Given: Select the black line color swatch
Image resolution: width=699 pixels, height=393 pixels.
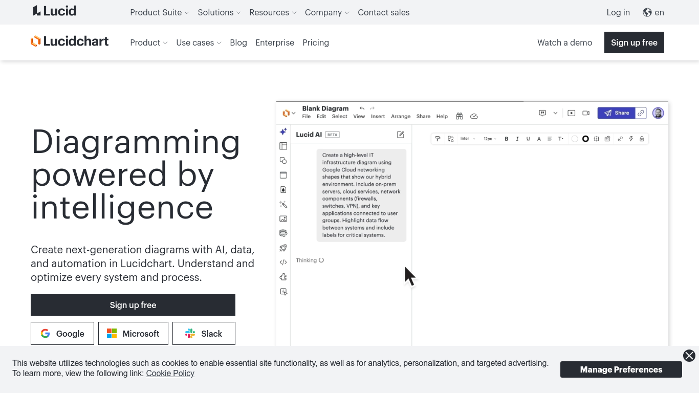Looking at the screenshot, I should 585,139.
